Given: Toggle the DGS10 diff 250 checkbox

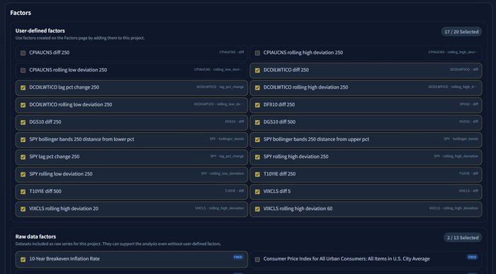Looking at the screenshot, I should tap(23, 122).
